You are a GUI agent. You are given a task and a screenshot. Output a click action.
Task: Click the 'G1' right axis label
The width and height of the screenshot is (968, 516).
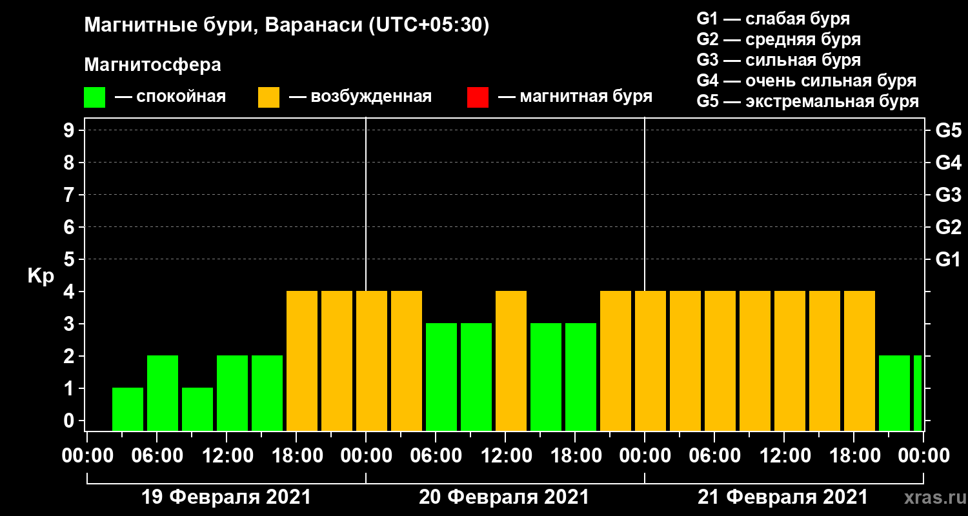pyautogui.click(x=948, y=259)
